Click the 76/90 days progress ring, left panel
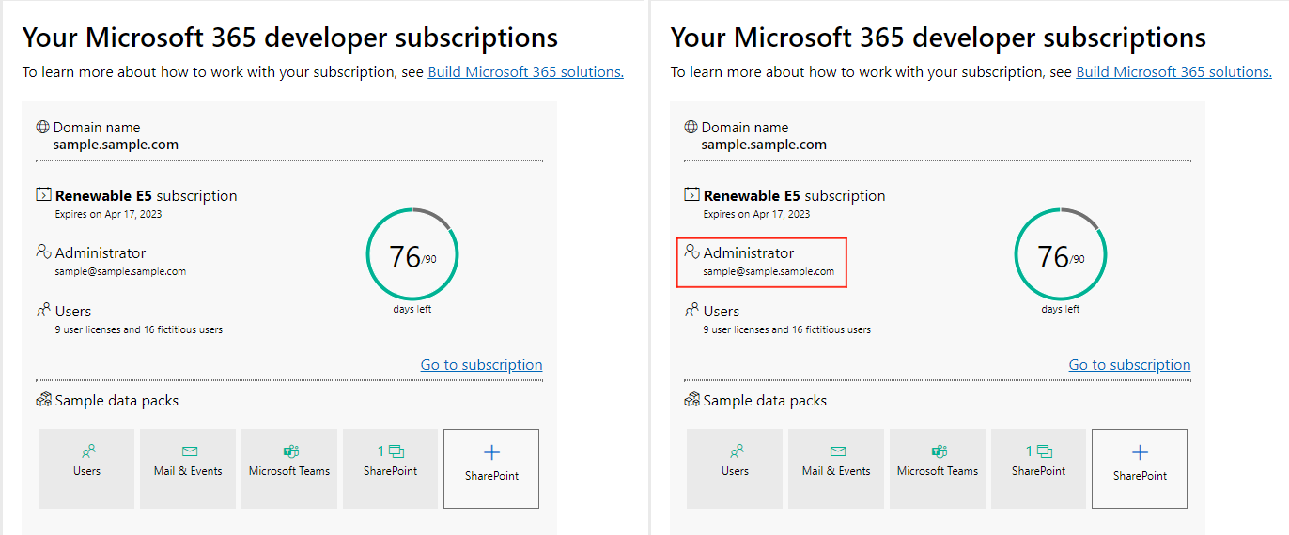 412,255
